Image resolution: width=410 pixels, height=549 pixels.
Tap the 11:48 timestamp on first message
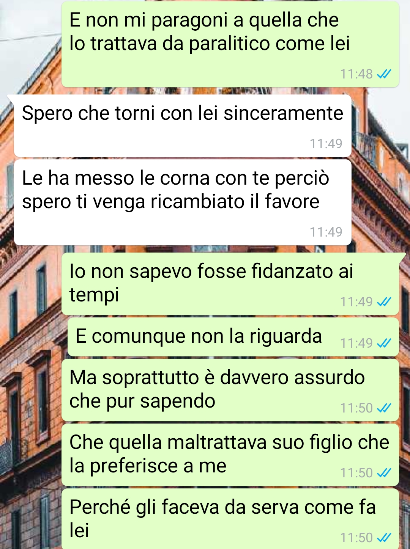356,74
